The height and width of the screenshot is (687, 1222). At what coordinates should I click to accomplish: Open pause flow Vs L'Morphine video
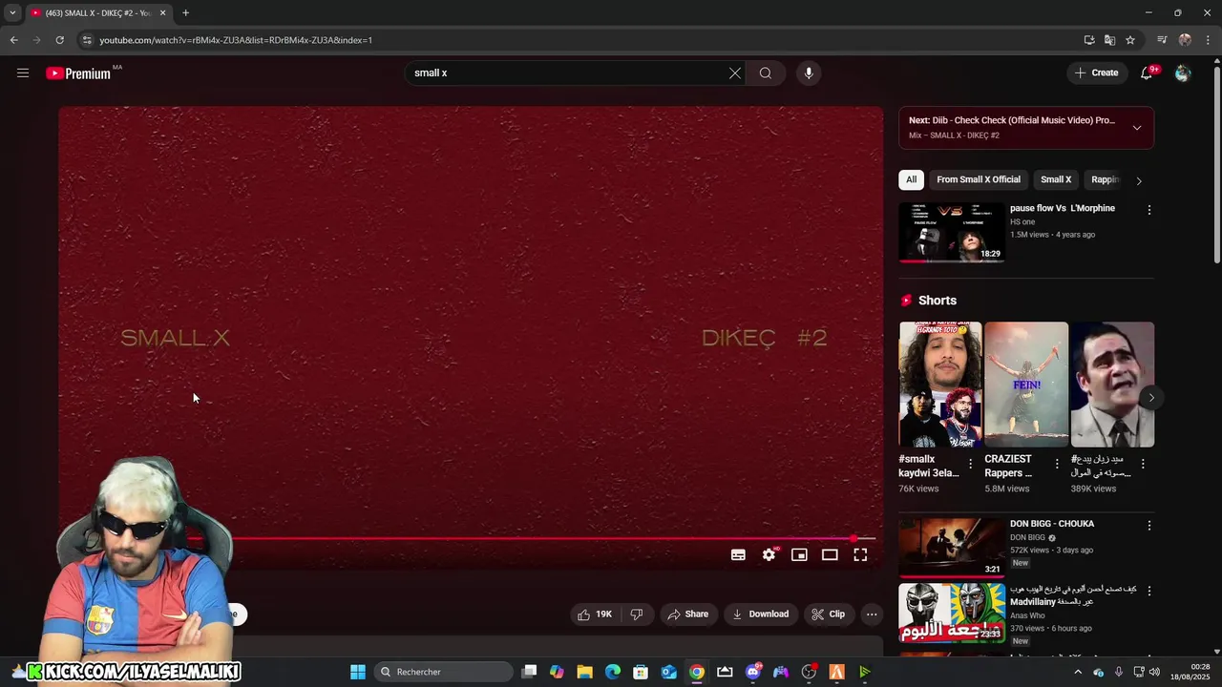point(951,231)
